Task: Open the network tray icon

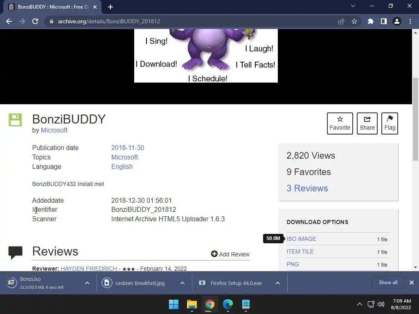Action: pos(371,304)
